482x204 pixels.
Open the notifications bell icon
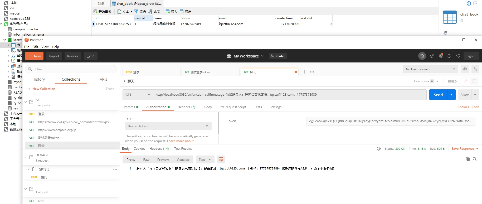(x=449, y=56)
